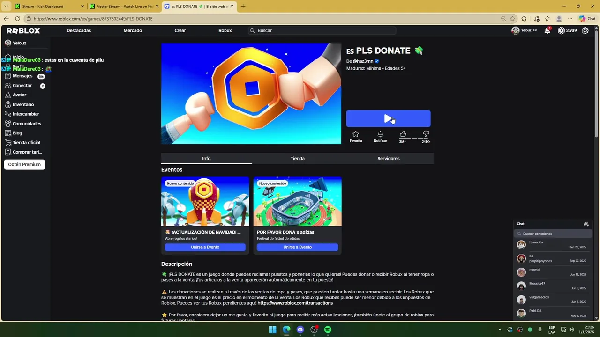Screen dimensions: 600x337
Task: Open the Mercado menu
Action: pos(133,30)
